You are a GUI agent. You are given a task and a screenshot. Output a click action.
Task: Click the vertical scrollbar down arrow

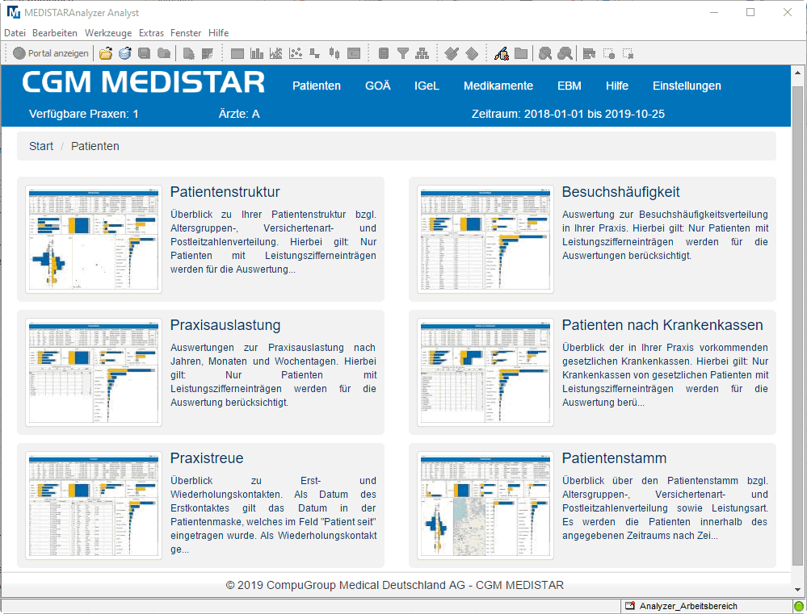point(798,590)
